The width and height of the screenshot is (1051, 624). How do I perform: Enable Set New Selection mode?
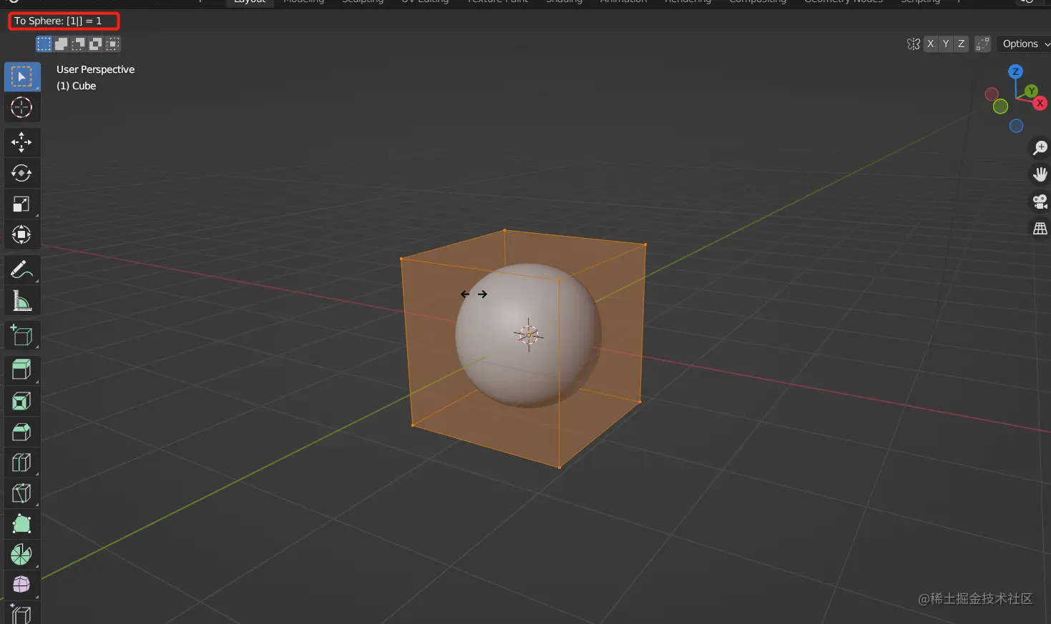click(x=44, y=44)
